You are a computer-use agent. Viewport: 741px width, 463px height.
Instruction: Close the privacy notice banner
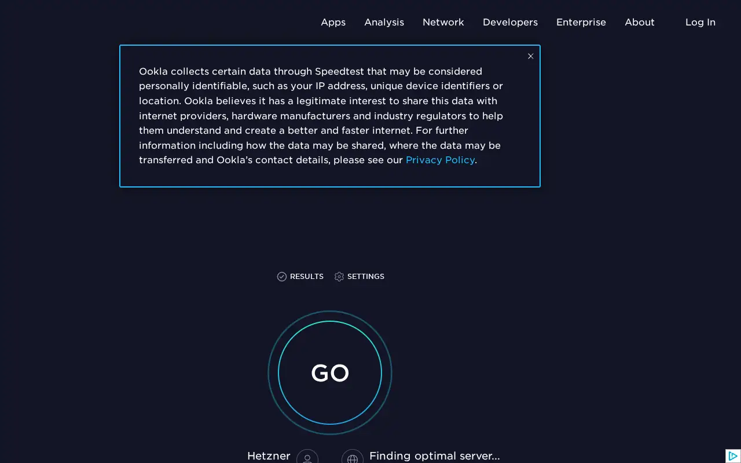[x=530, y=56]
